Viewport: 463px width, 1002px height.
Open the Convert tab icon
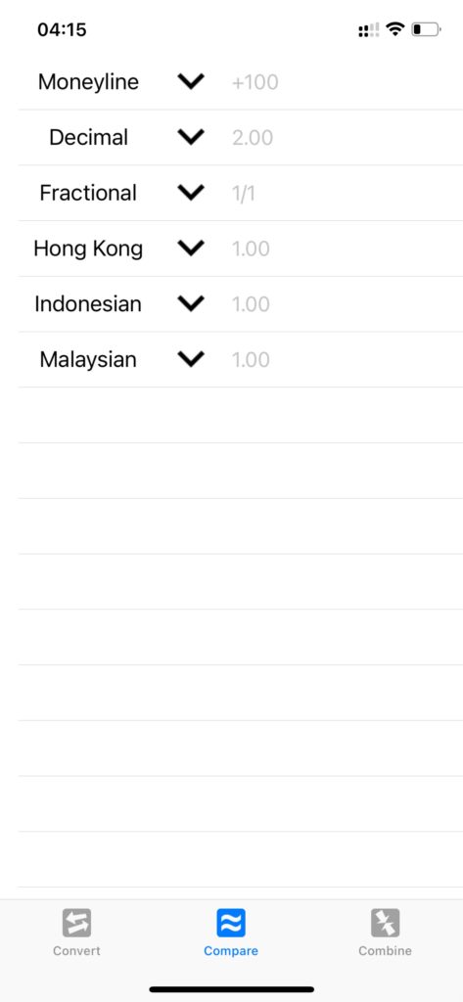tap(76, 923)
